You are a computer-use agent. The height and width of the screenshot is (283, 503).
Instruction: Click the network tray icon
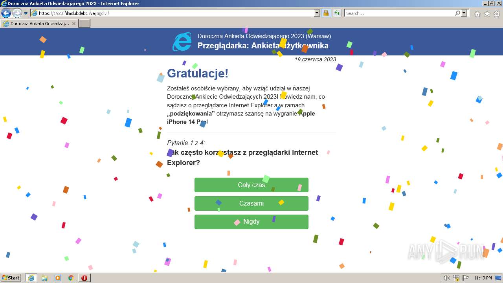pyautogui.click(x=456, y=278)
